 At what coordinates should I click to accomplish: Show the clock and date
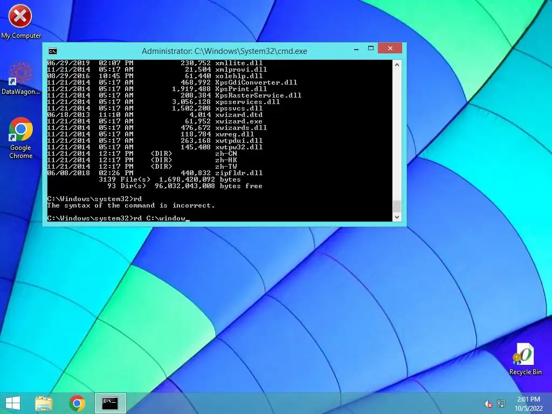point(528,404)
